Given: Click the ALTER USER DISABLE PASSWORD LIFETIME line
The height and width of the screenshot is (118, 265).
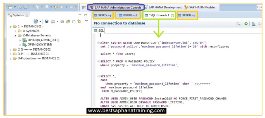Looking at the screenshot, I should (x=142, y=102).
